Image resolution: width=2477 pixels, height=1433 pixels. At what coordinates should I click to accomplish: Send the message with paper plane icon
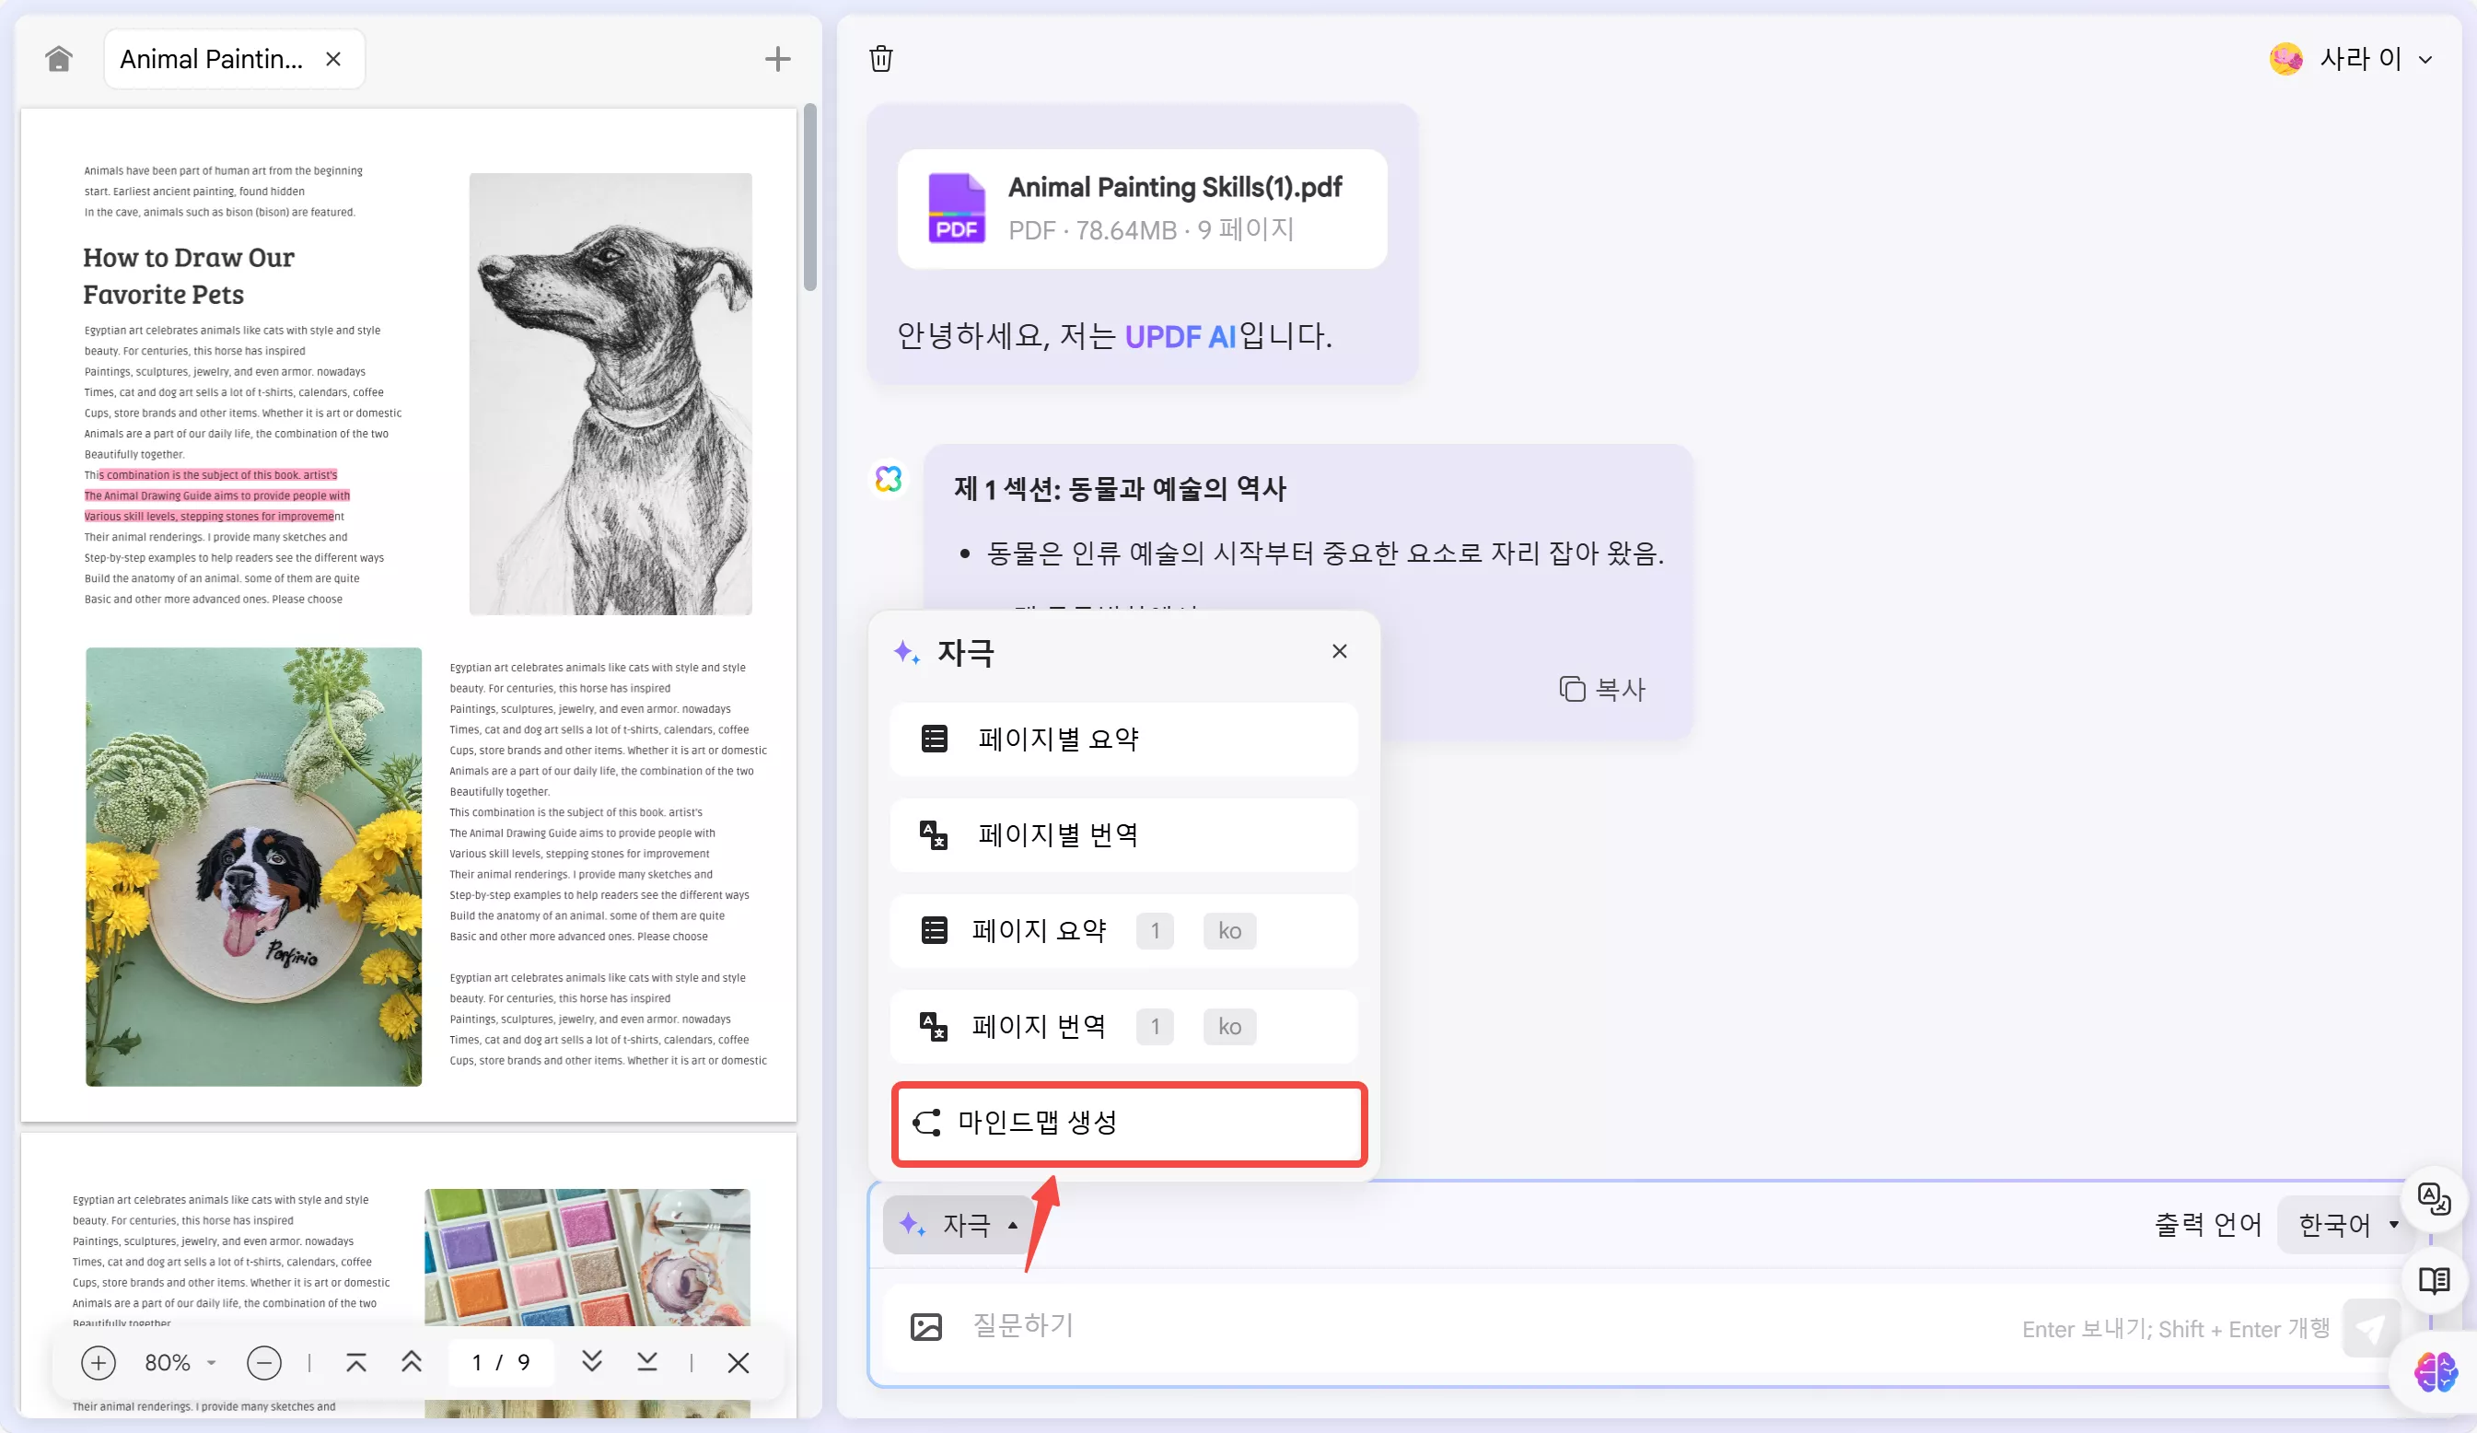(x=2369, y=1329)
